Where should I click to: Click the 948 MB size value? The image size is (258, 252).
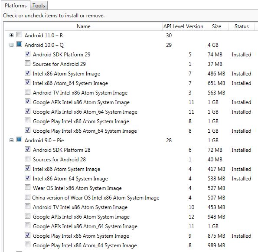point(216,217)
